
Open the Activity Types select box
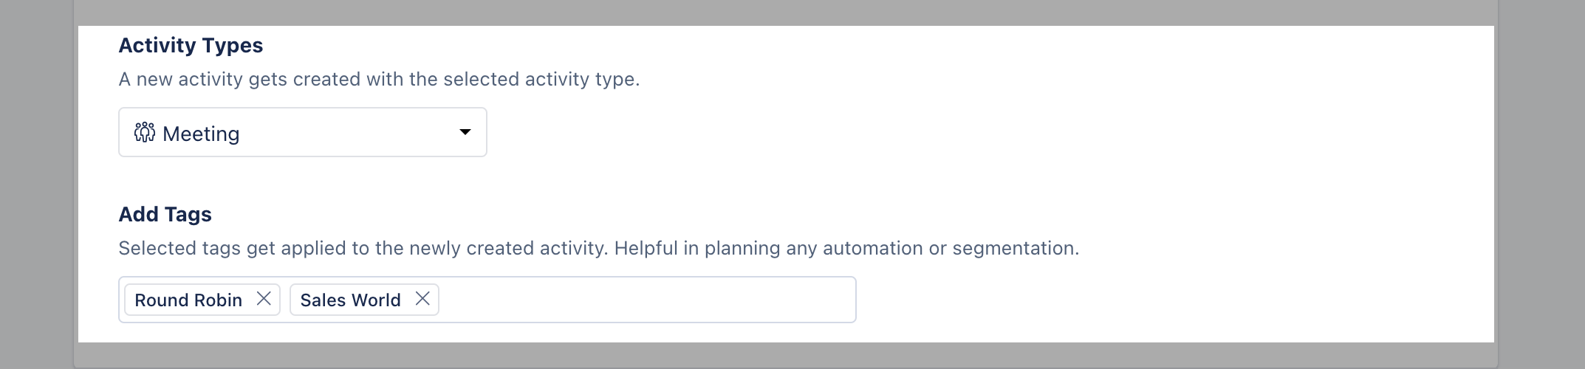click(303, 132)
